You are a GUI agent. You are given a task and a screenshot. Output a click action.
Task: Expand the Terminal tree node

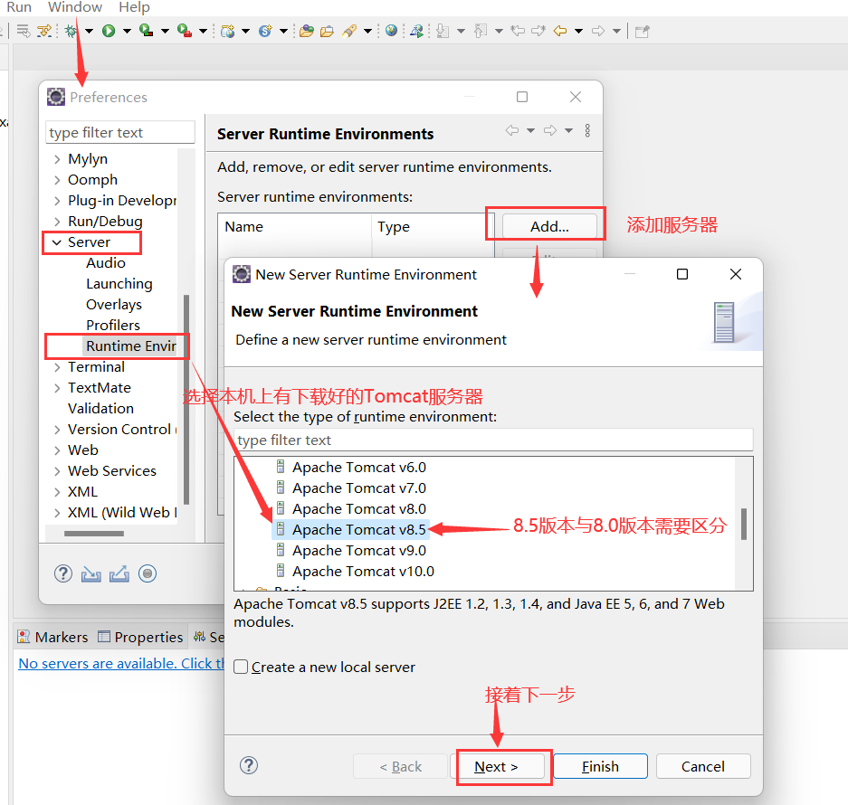(x=57, y=367)
